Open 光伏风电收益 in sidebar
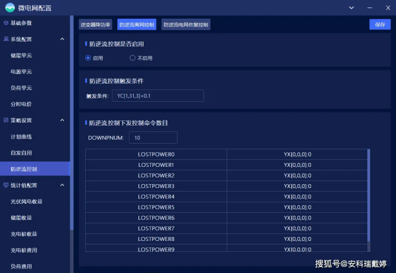 tap(26, 202)
